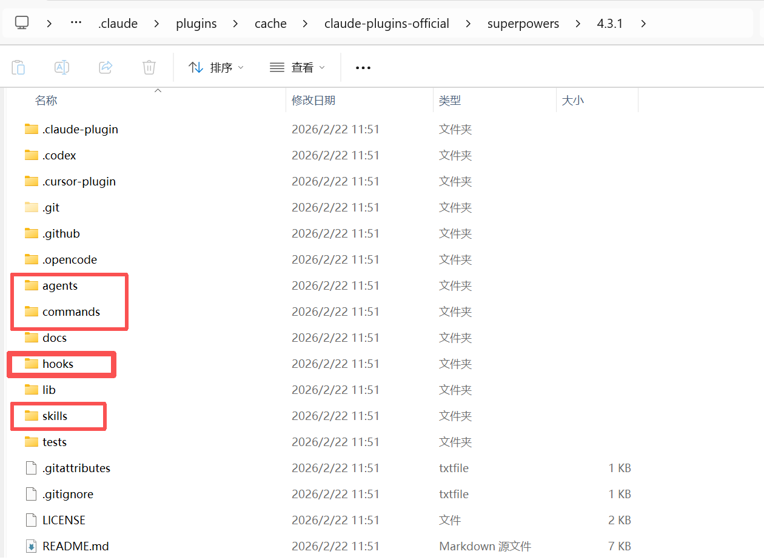
Task: Select the .claude-plugin folder icon
Action: 32,129
